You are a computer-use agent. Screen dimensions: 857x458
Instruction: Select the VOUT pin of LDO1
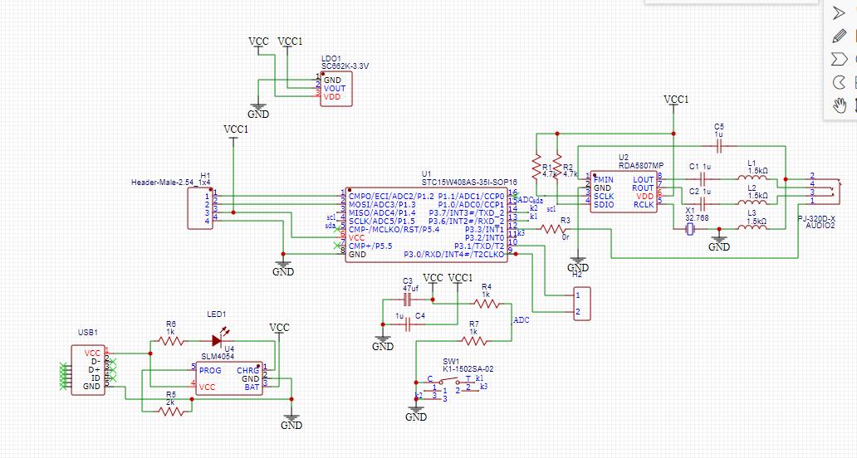335,89
